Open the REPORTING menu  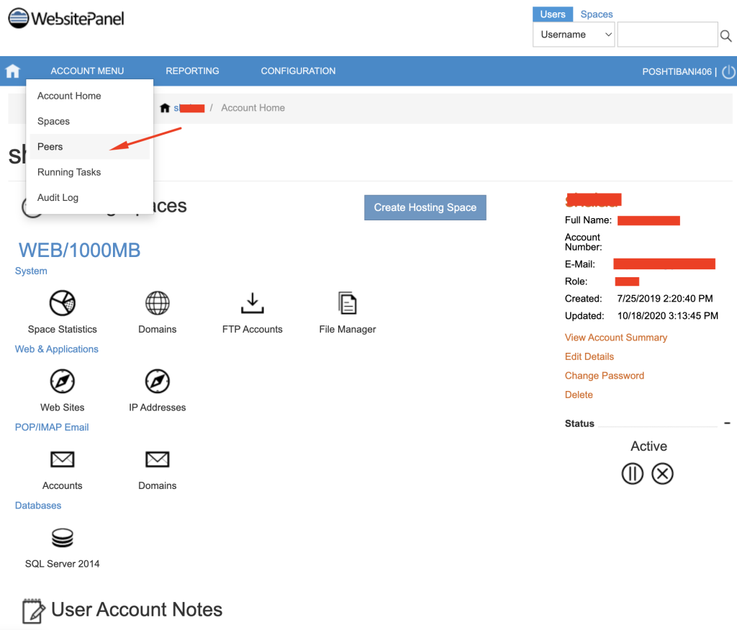192,71
